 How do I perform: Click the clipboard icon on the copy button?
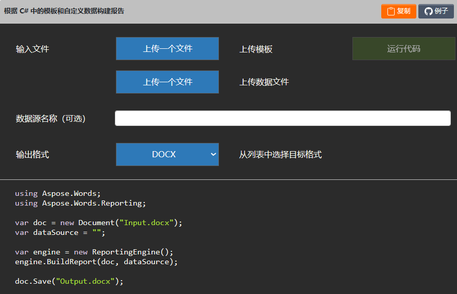point(391,11)
